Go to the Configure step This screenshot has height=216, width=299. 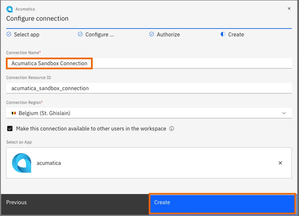click(x=100, y=34)
